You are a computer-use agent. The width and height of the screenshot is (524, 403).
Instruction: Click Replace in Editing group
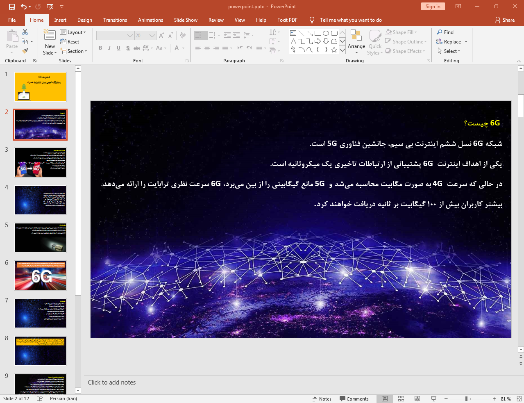pos(449,42)
